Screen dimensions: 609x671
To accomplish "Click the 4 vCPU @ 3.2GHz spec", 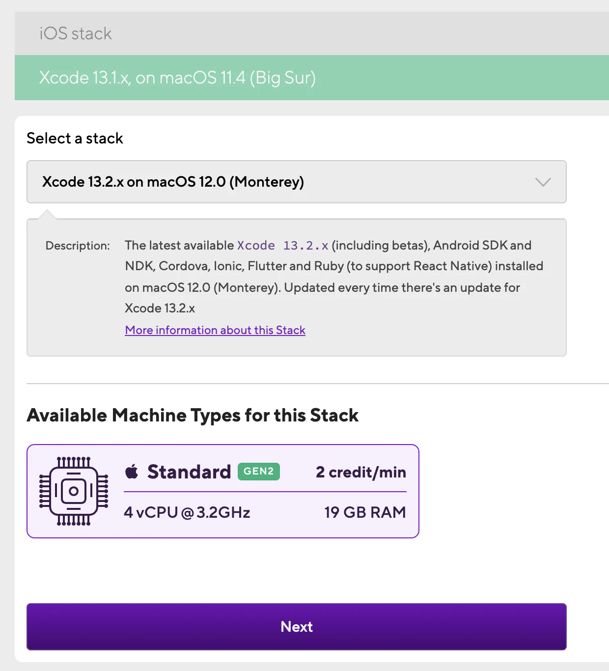I will (187, 512).
